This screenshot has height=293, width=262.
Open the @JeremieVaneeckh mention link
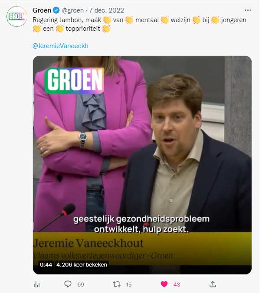click(60, 46)
